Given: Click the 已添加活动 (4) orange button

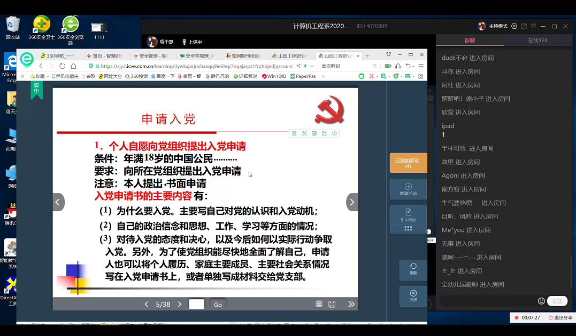Looking at the screenshot, I should (x=408, y=163).
